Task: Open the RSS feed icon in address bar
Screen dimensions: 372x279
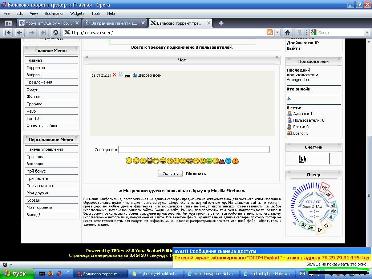Action: [270, 33]
